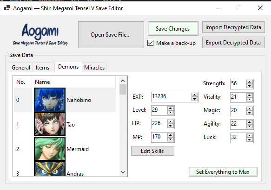Open the Edit Skills dialog
Viewport: 271px width, 190px height.
coord(152,151)
